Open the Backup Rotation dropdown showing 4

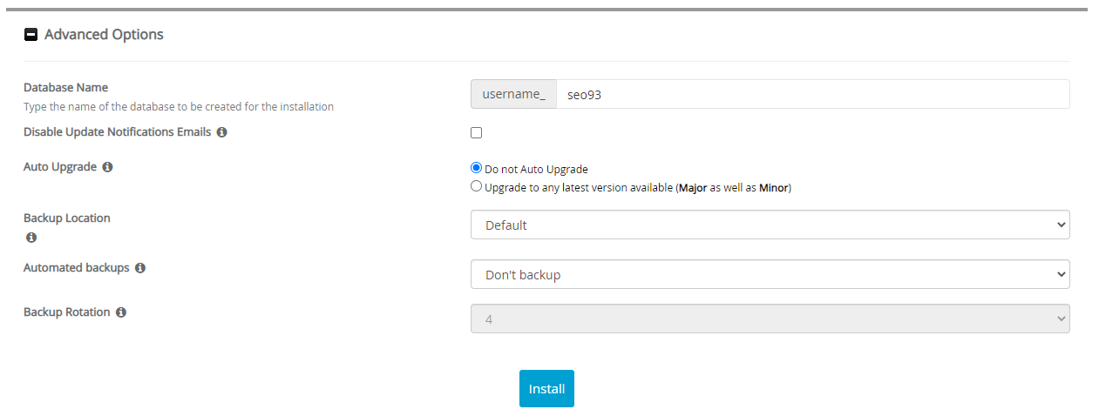pyautogui.click(x=770, y=319)
